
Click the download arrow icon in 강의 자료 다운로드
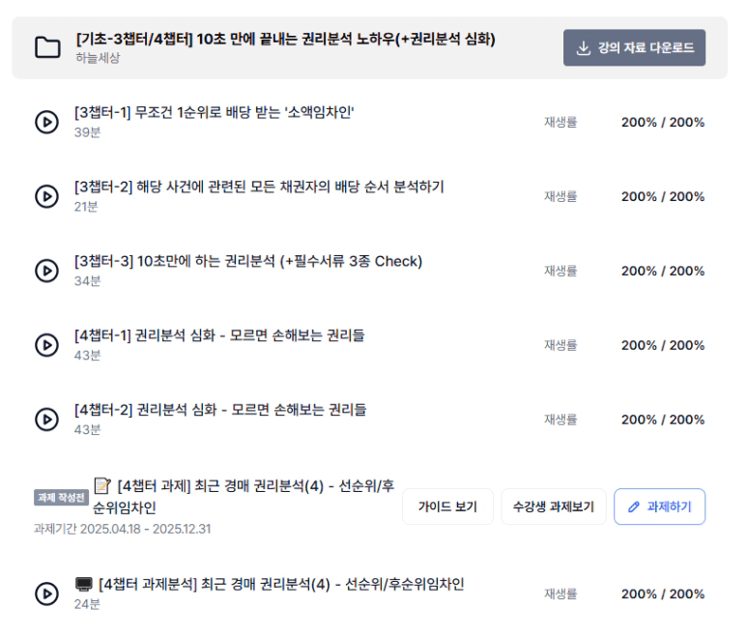(583, 47)
